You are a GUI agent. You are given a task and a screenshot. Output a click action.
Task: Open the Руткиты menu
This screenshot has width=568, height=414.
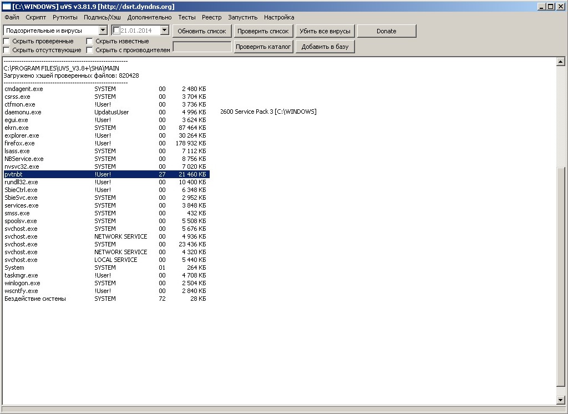click(65, 17)
